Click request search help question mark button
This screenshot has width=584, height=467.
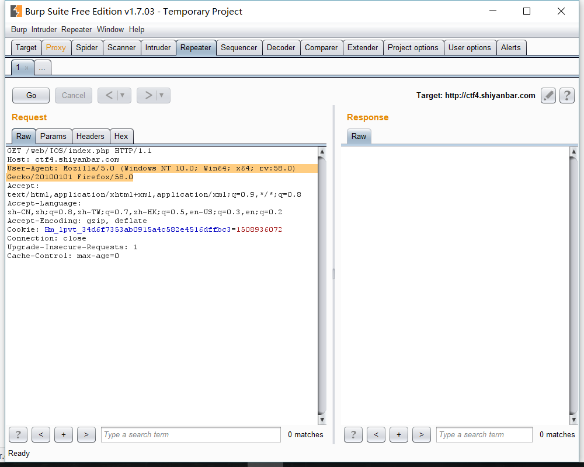18,434
